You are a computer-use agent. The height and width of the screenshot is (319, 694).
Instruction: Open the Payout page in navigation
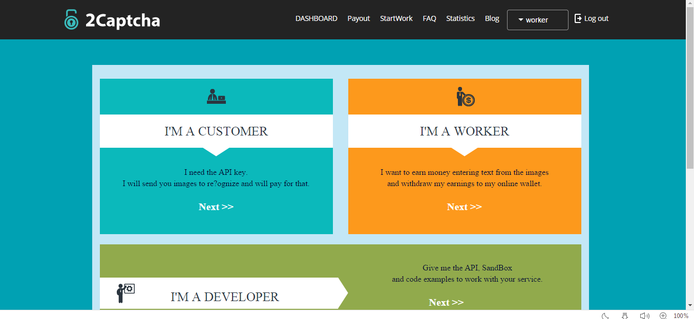tap(359, 18)
